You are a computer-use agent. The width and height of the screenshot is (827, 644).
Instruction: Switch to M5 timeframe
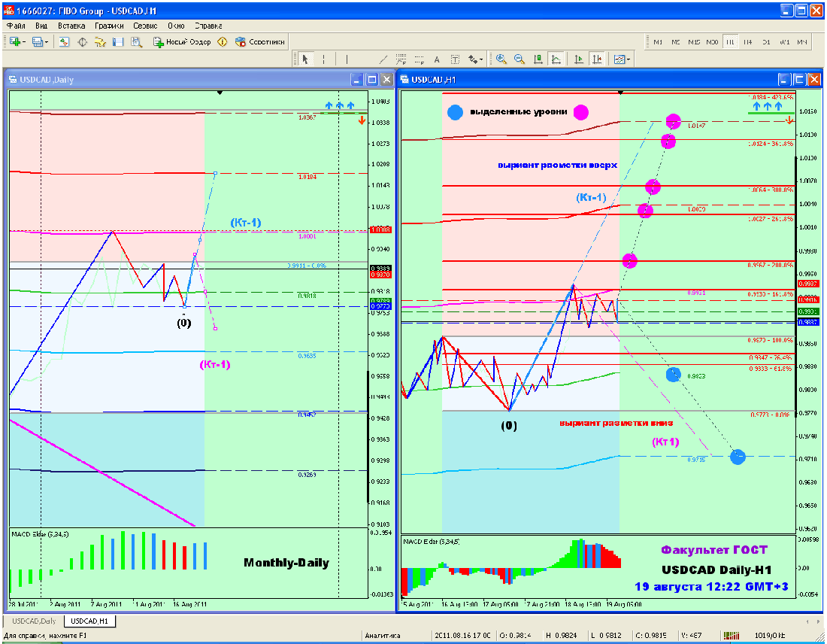(x=676, y=41)
